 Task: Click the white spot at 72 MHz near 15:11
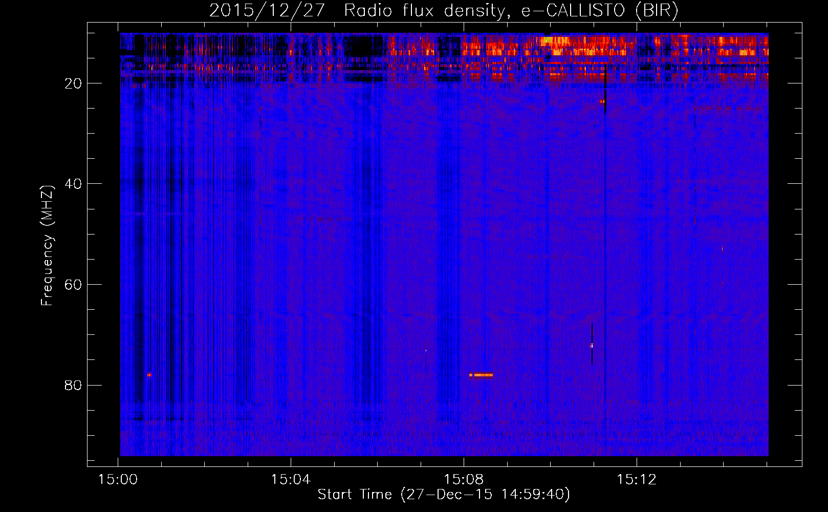[x=592, y=346]
